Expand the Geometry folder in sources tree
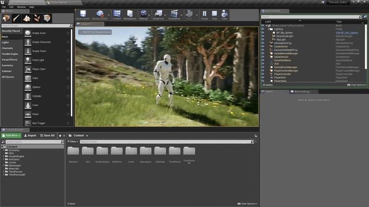 click(x=3, y=150)
